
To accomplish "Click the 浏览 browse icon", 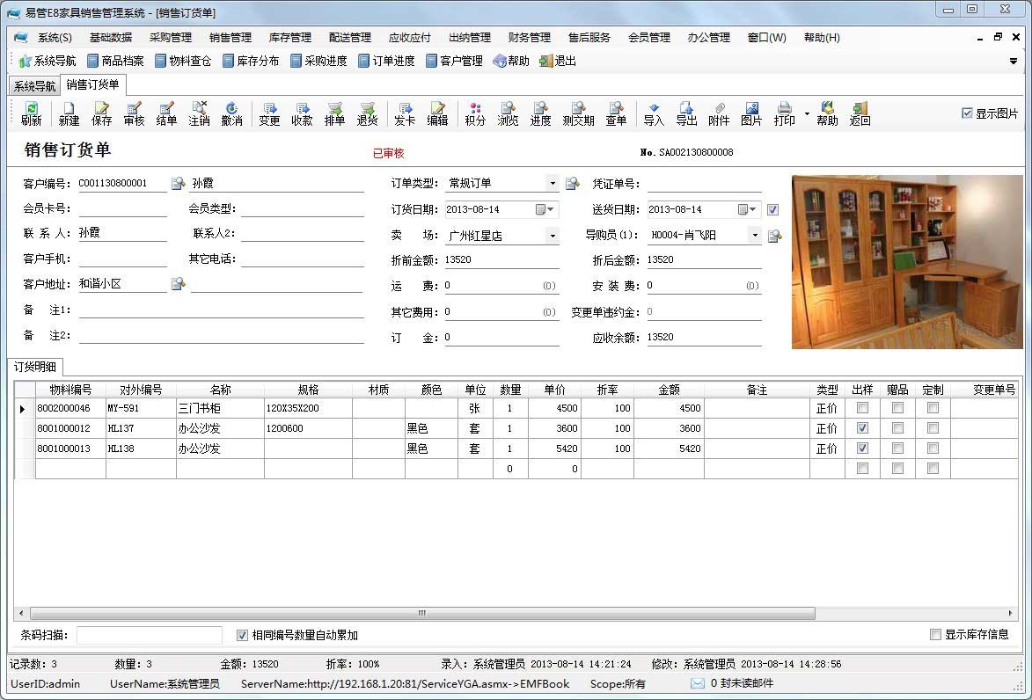I will tap(508, 113).
